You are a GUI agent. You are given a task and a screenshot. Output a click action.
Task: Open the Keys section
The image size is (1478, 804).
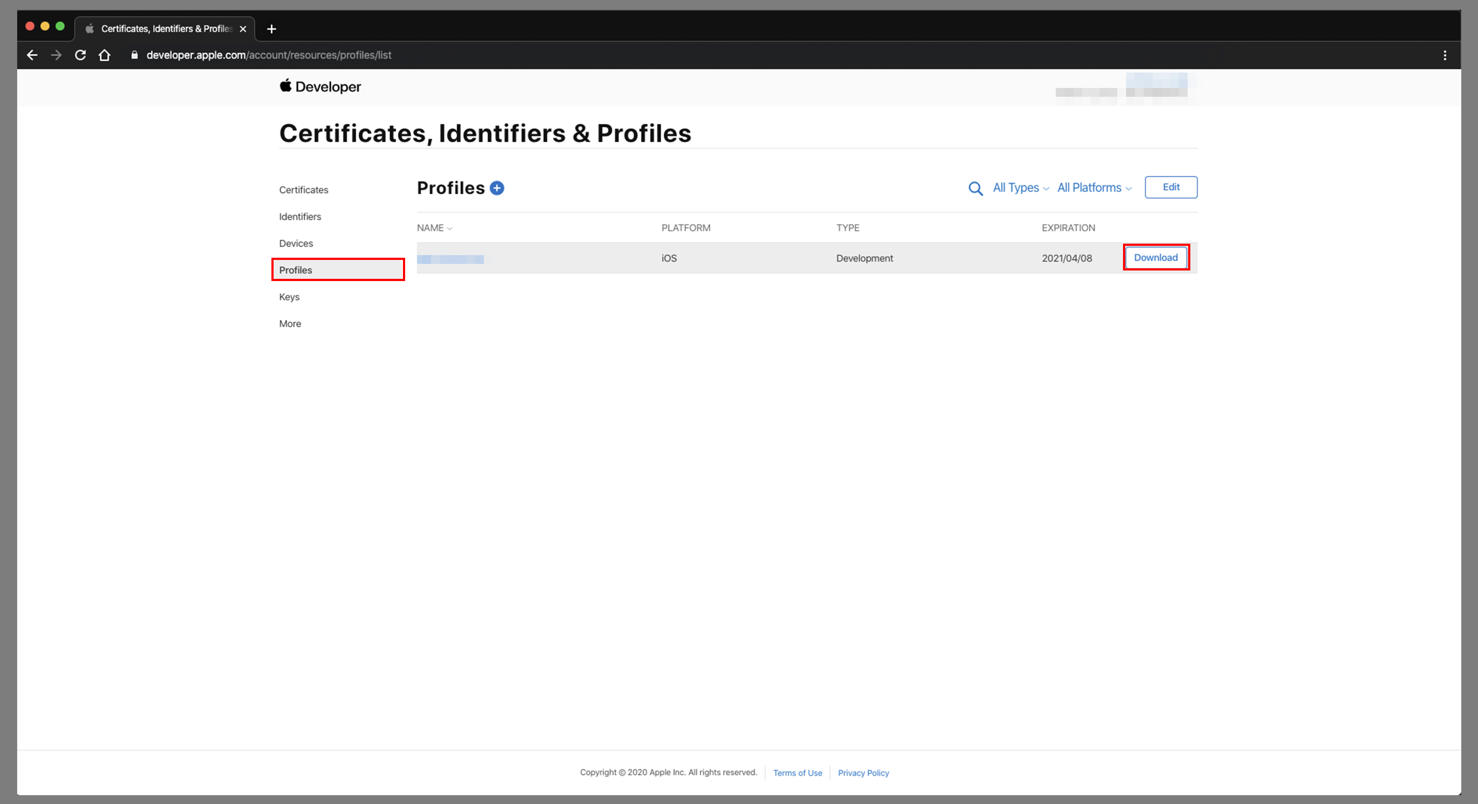288,296
